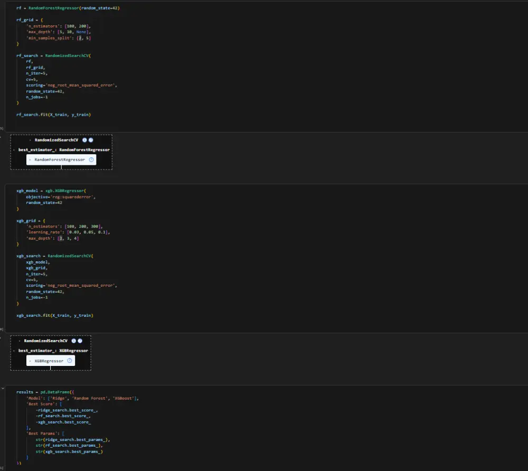Click rf_grid = { line
This screenshot has width=528, height=471.
[x=30, y=20]
